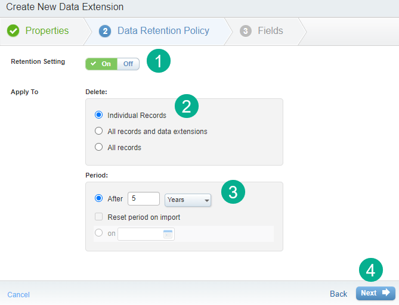
Task: Select the Individual Records radio option
Action: click(x=99, y=115)
